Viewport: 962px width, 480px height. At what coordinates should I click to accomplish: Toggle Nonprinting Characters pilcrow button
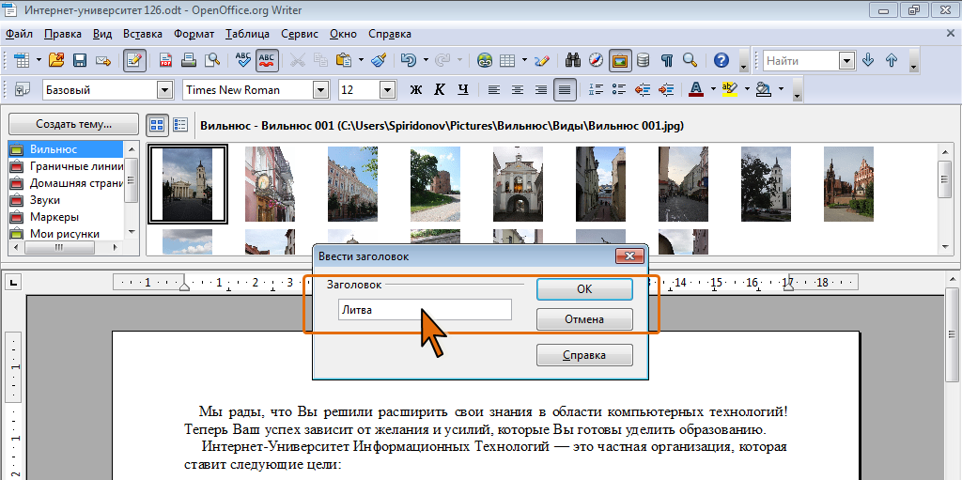tap(666, 60)
